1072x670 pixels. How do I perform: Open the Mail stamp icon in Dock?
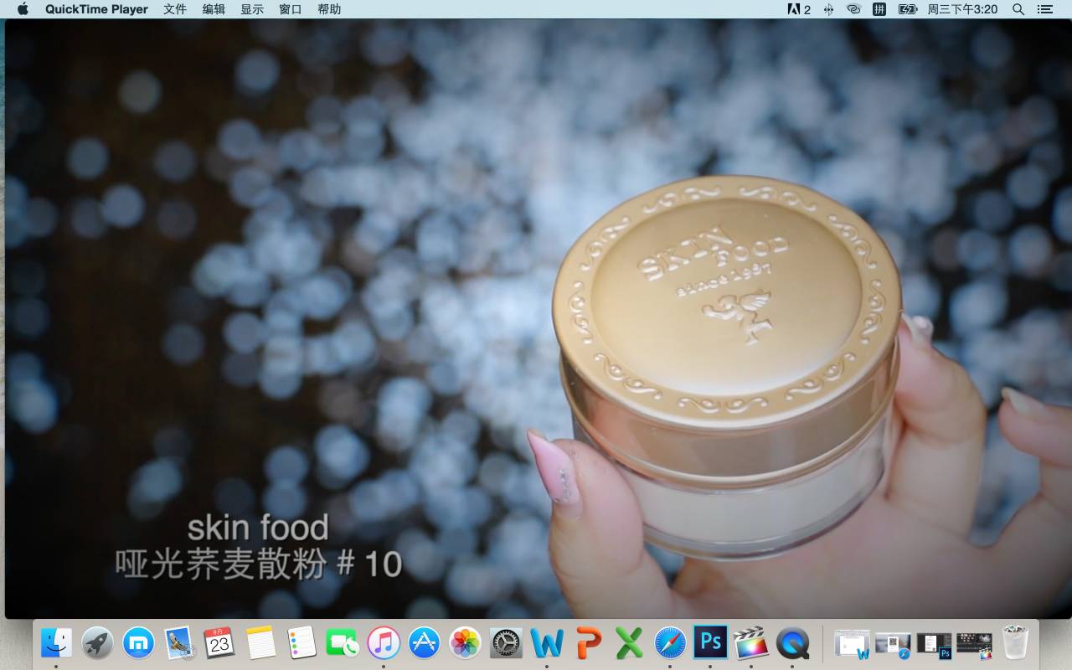(x=179, y=643)
